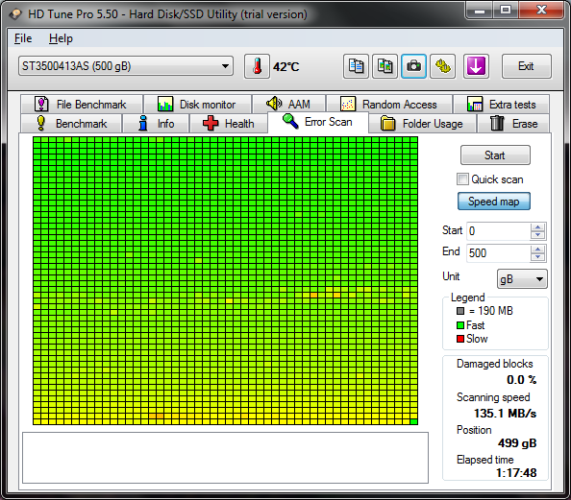The width and height of the screenshot is (571, 500).
Task: Enable the Quick scan checkbox
Action: (x=462, y=179)
